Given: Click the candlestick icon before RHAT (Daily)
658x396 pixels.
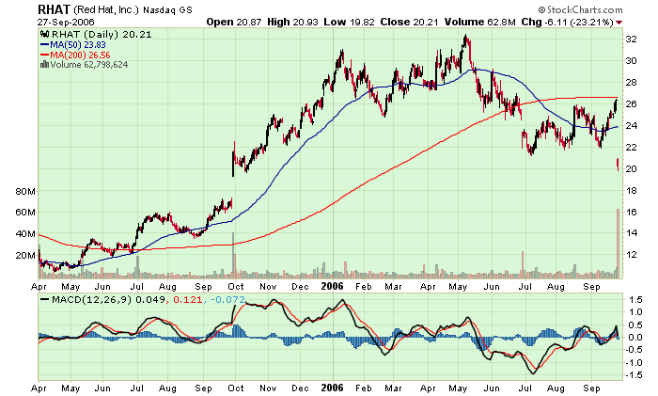Looking at the screenshot, I should (44, 35).
